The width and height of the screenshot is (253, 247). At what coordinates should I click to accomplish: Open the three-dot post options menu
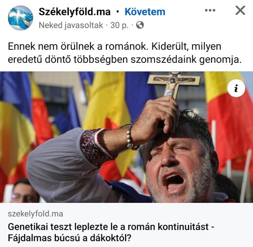(x=210, y=10)
